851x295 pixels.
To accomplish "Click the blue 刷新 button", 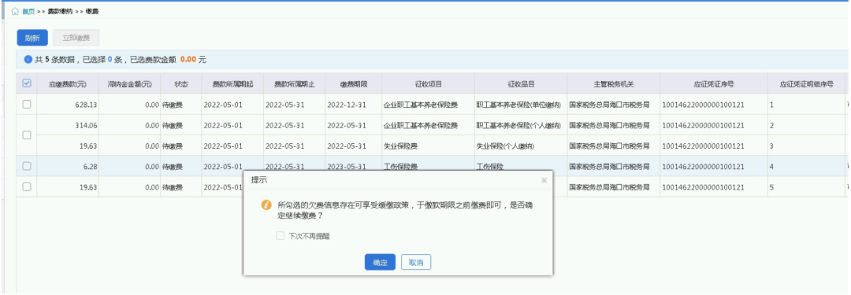I will click(x=32, y=38).
